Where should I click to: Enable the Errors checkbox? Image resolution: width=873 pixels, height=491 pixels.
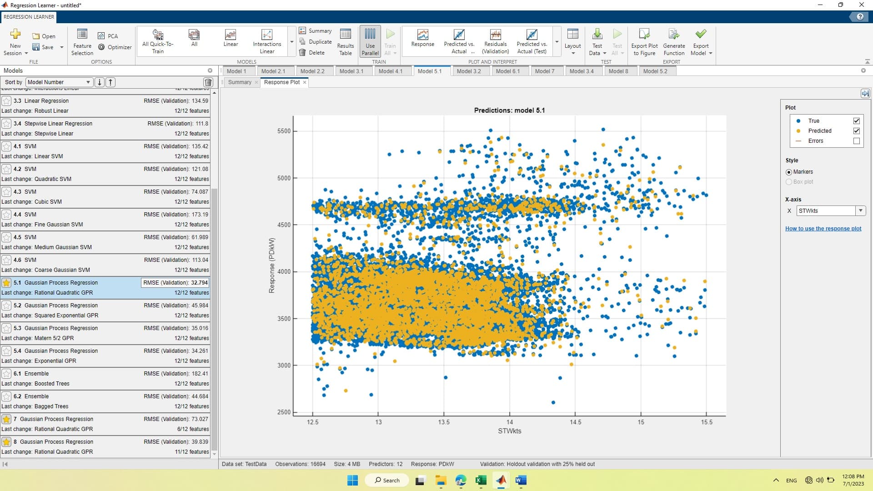857,141
